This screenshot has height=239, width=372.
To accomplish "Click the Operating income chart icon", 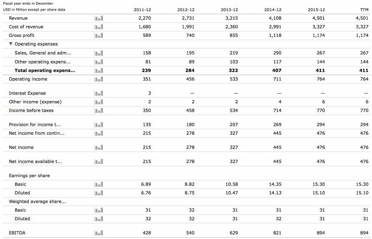I will pyautogui.click(x=99, y=79).
